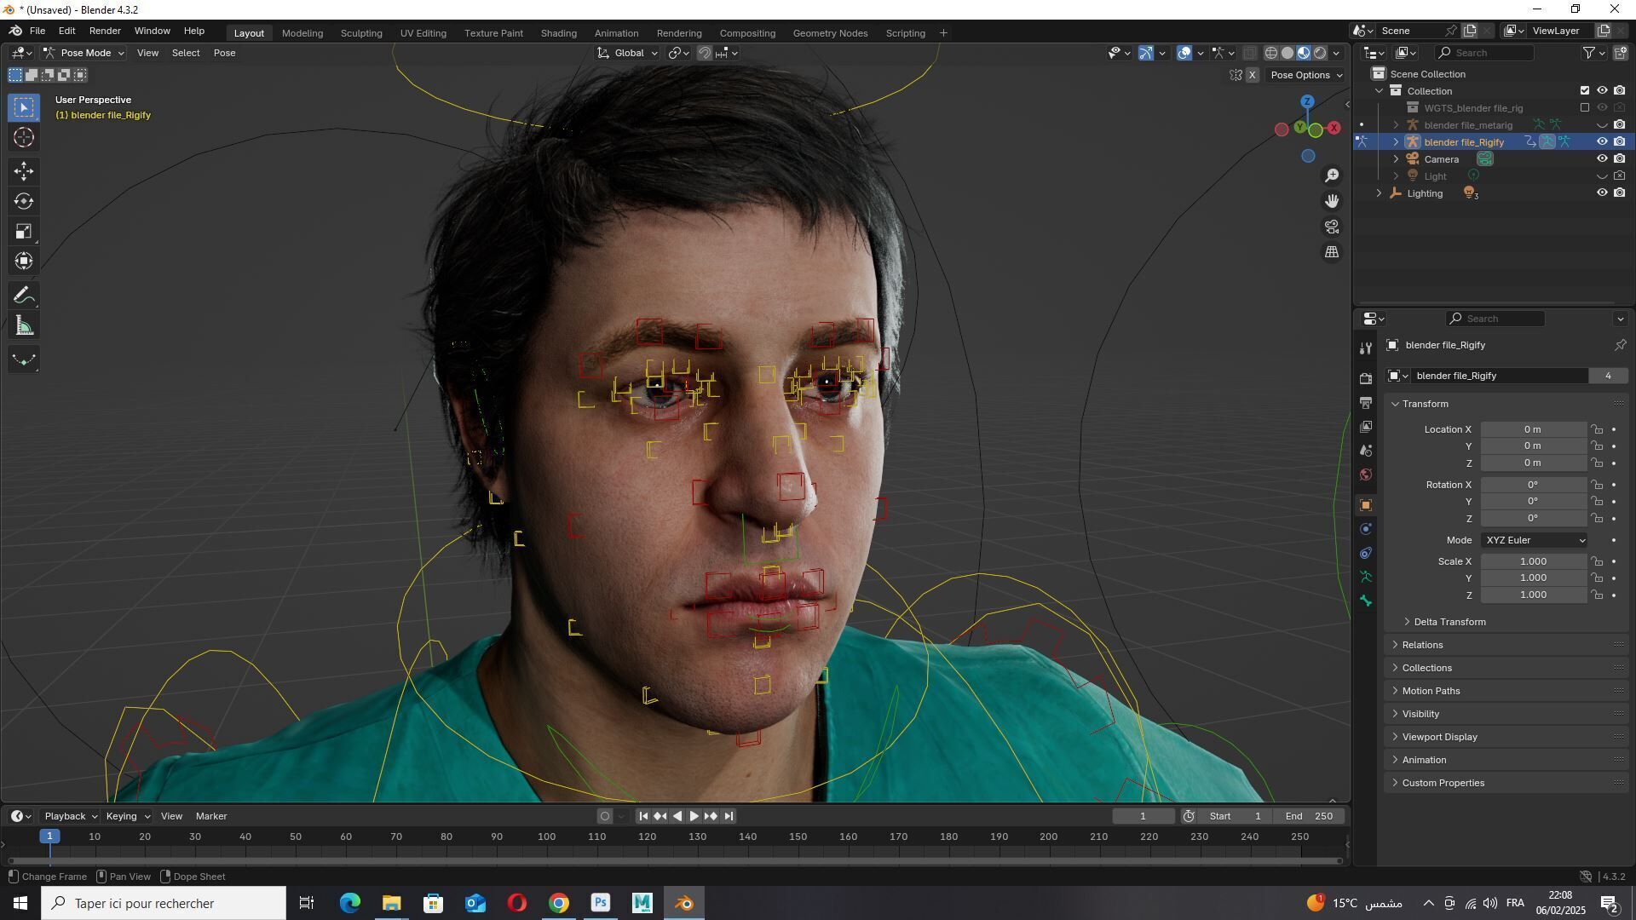This screenshot has height=920, width=1636.
Task: Click the Scale X value slider
Action: [x=1533, y=561]
